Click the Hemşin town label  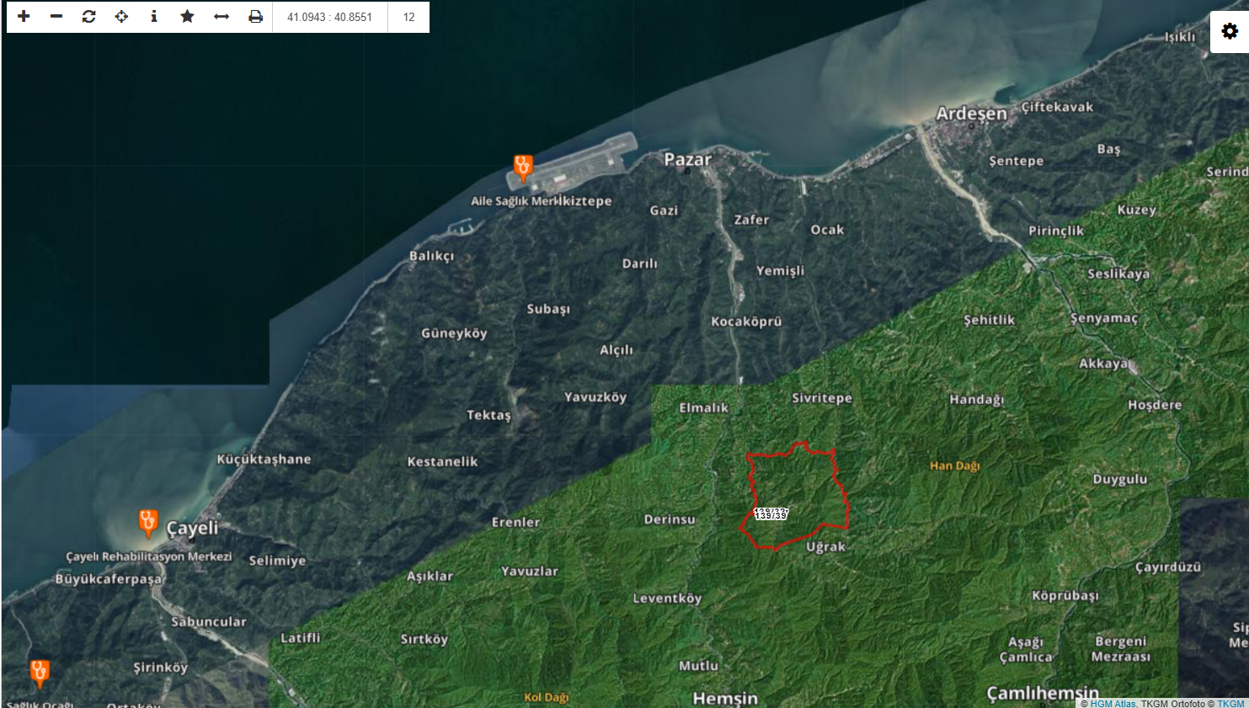[725, 698]
